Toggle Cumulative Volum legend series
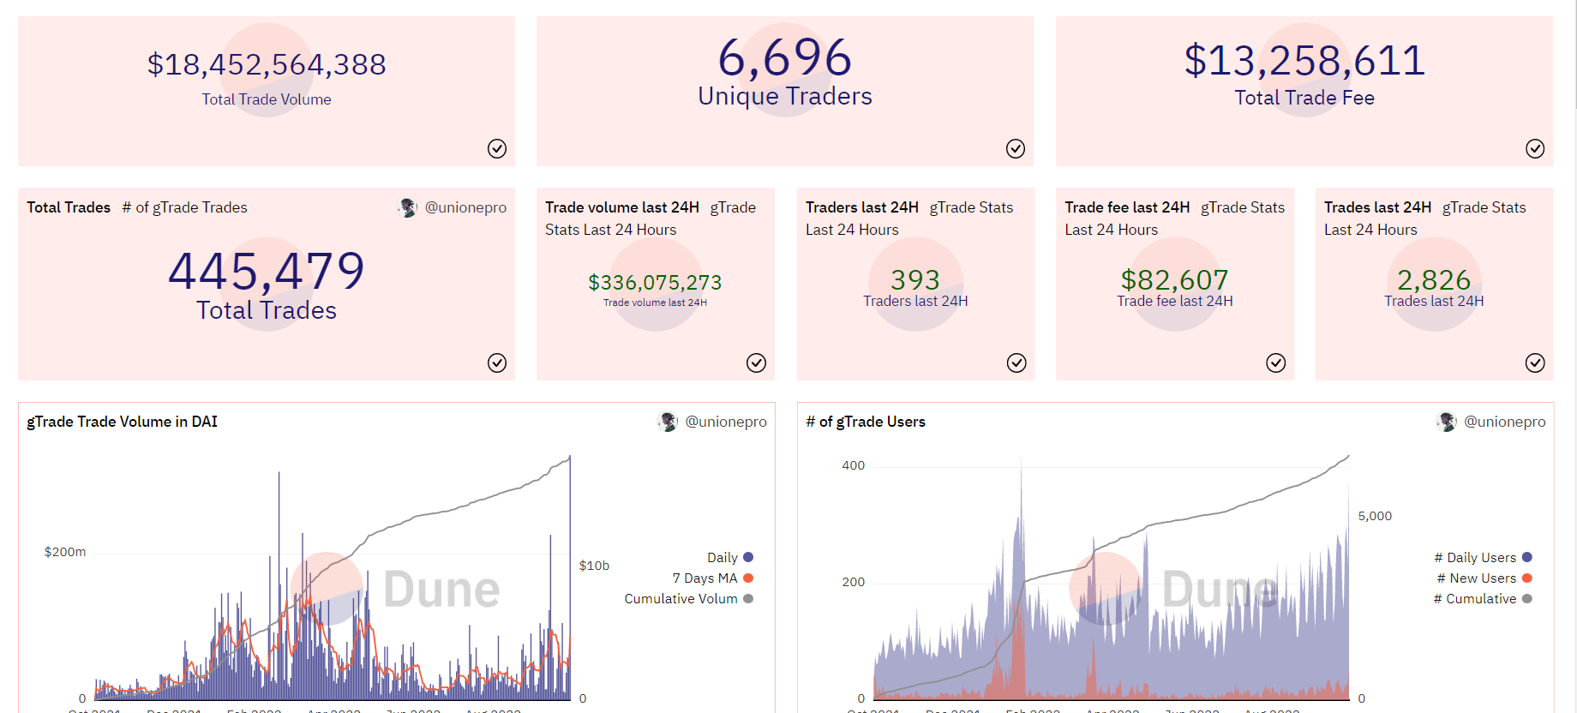1577x713 pixels. point(689,599)
